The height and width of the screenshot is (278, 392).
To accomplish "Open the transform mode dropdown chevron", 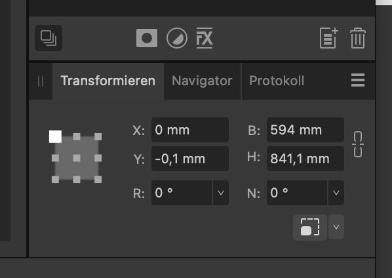I will point(336,227).
